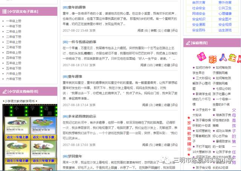Go to 三年级上册 textbook
The width and height of the screenshot is (241, 171).
pos(14,42)
